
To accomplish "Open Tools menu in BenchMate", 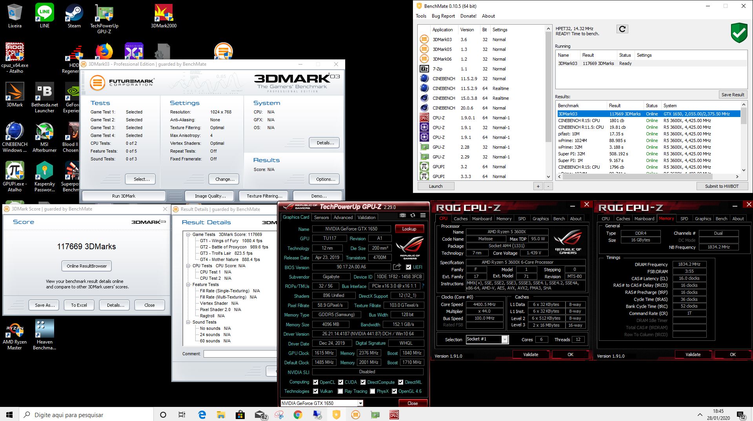I will (421, 16).
